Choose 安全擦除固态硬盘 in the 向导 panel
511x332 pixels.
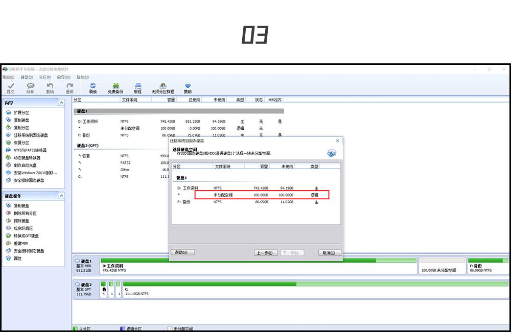25,180
